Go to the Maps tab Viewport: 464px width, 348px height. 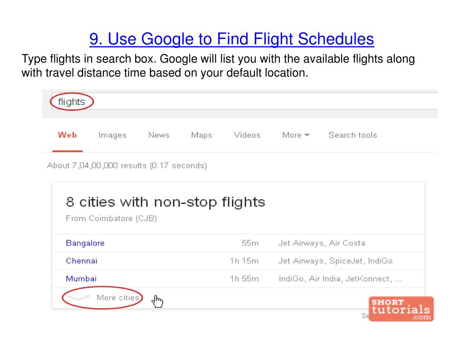click(201, 135)
